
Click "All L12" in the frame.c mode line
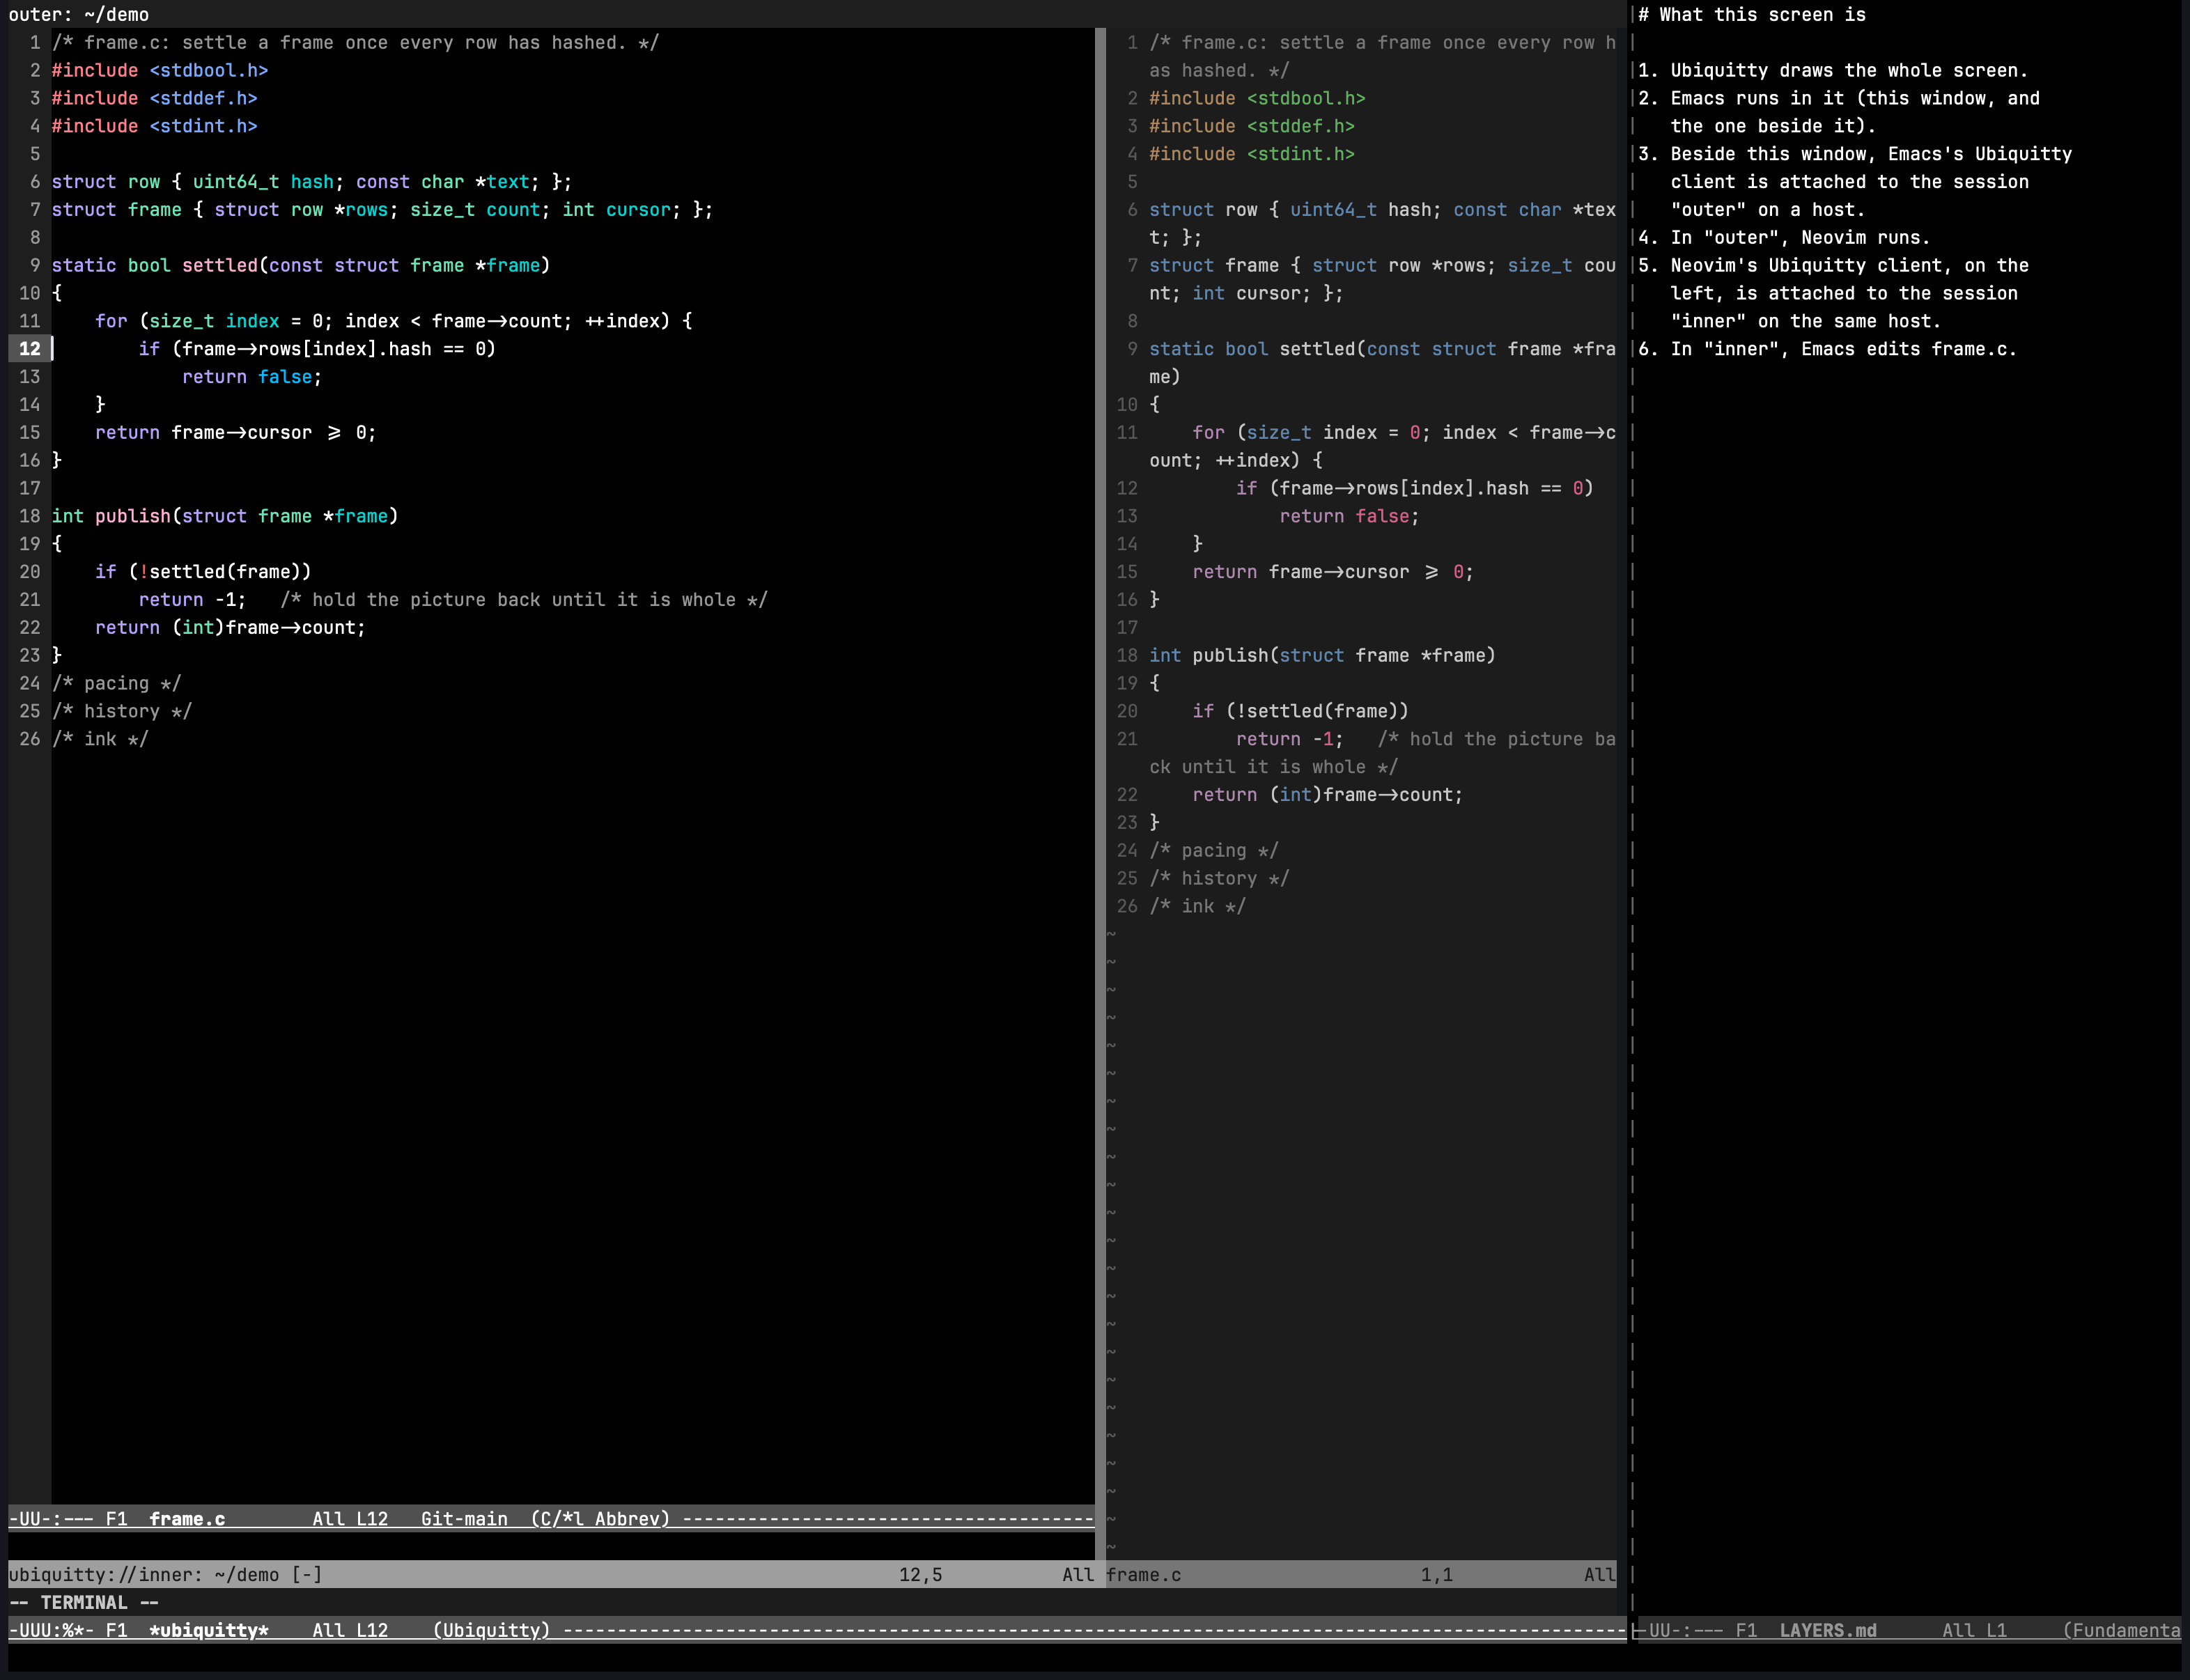(x=350, y=1518)
